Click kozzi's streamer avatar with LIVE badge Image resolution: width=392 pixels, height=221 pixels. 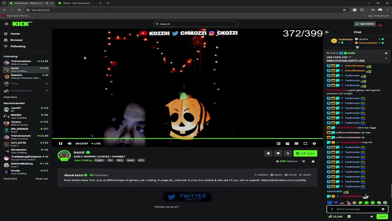click(64, 156)
